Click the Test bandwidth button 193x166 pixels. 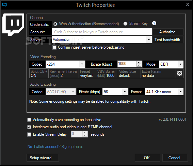[168, 39]
